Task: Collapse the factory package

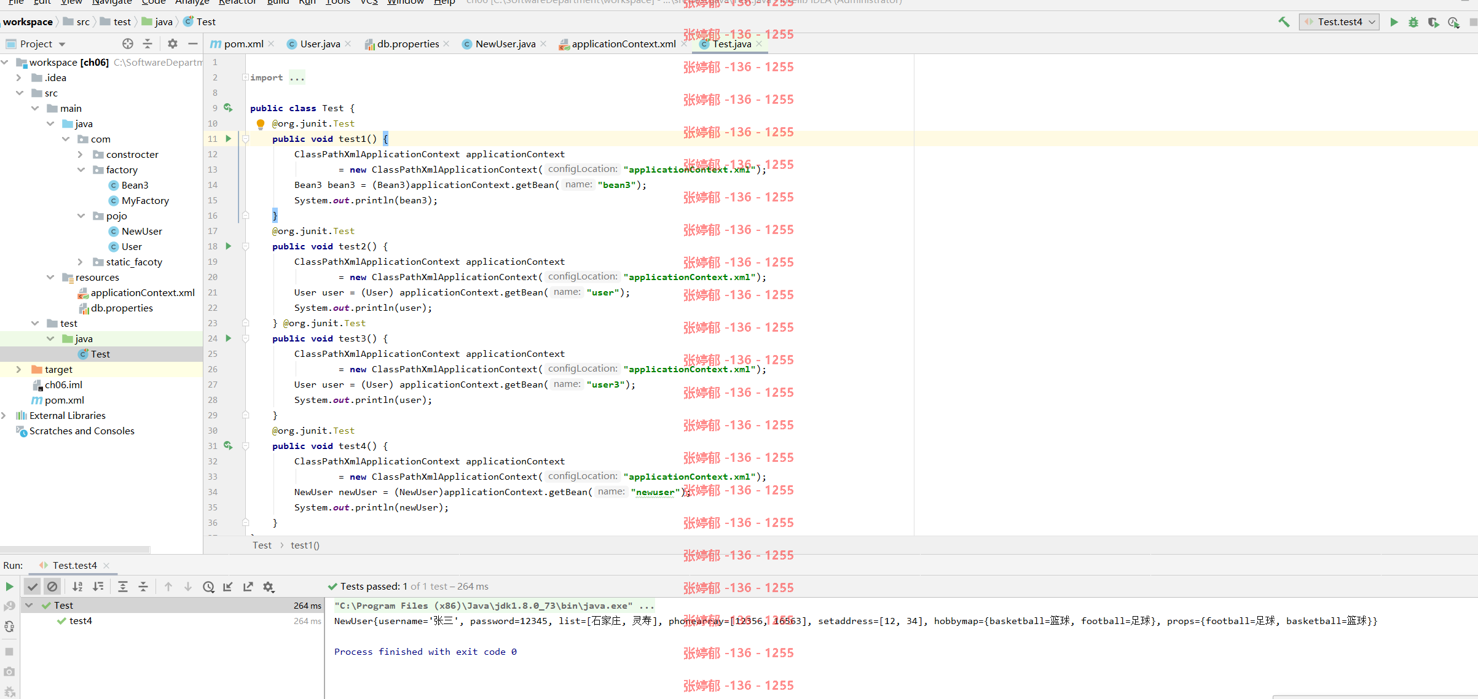Action: [81, 170]
